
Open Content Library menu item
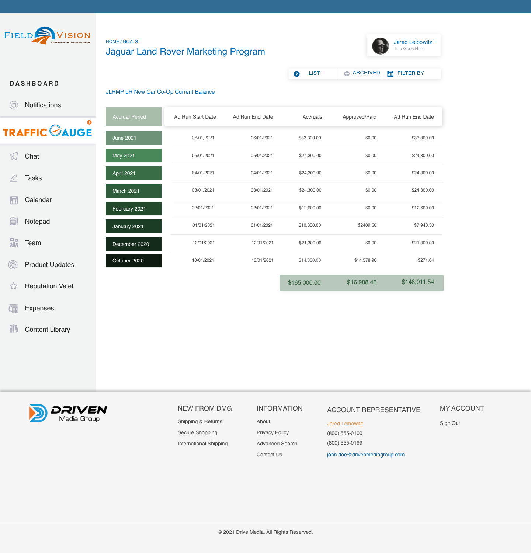coord(48,330)
